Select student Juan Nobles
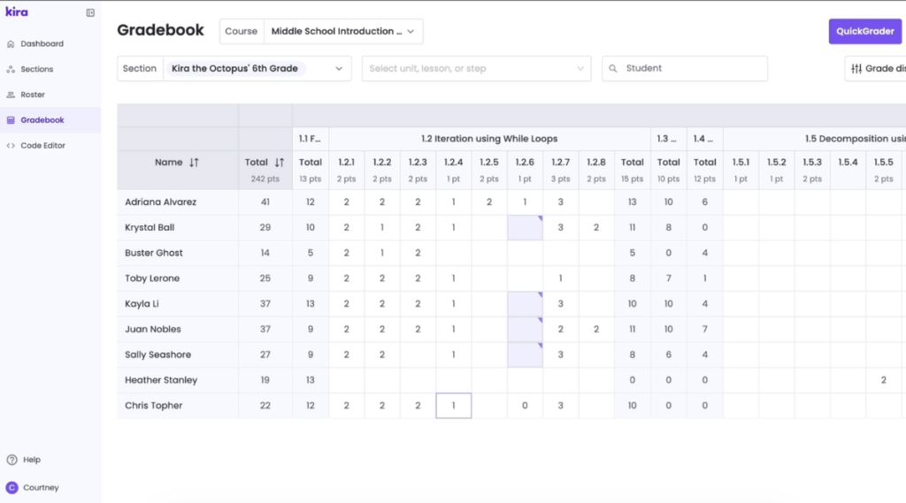906x503 pixels. pyautogui.click(x=152, y=329)
